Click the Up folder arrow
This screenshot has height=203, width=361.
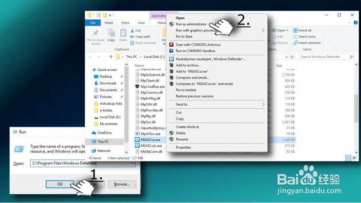(x=111, y=57)
